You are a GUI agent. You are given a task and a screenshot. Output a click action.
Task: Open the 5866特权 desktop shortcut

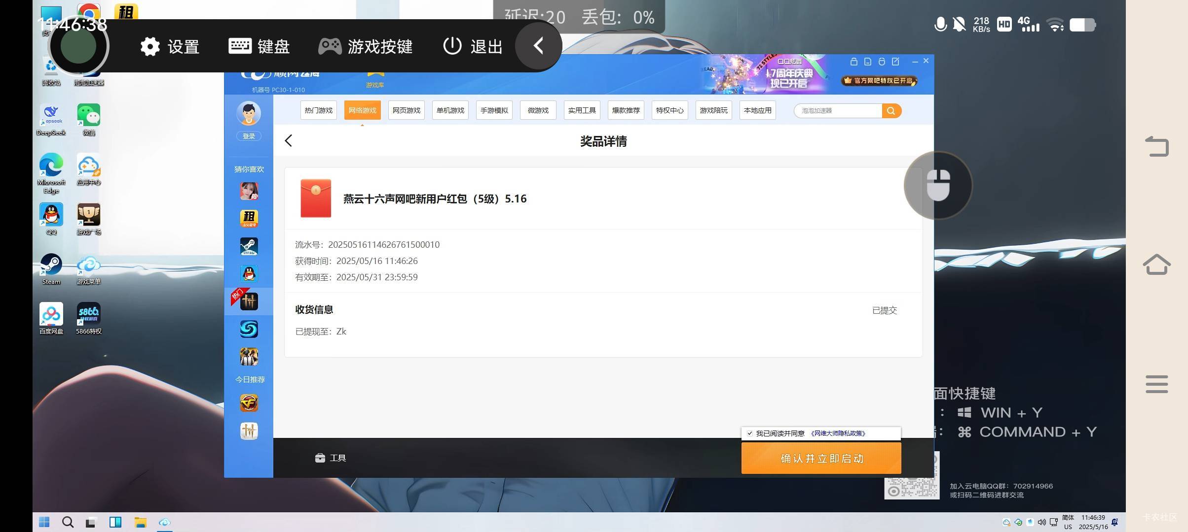tap(89, 319)
